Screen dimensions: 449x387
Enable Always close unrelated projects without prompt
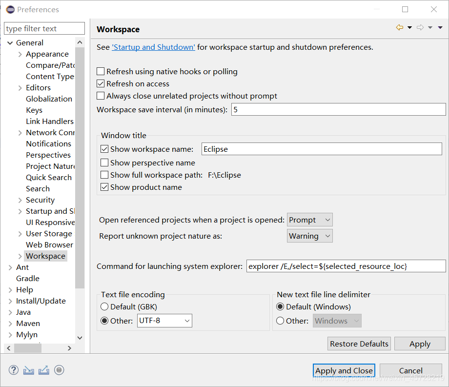point(101,96)
